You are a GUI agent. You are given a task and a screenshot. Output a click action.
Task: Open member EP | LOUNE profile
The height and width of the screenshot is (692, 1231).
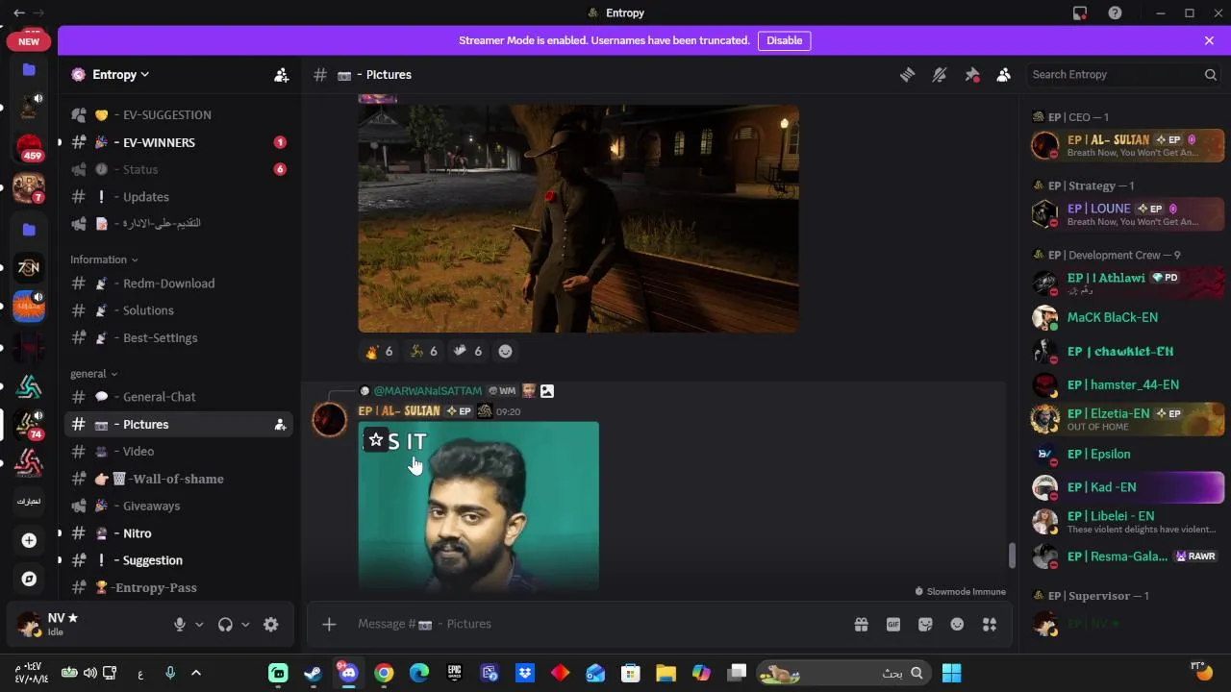tap(1127, 214)
